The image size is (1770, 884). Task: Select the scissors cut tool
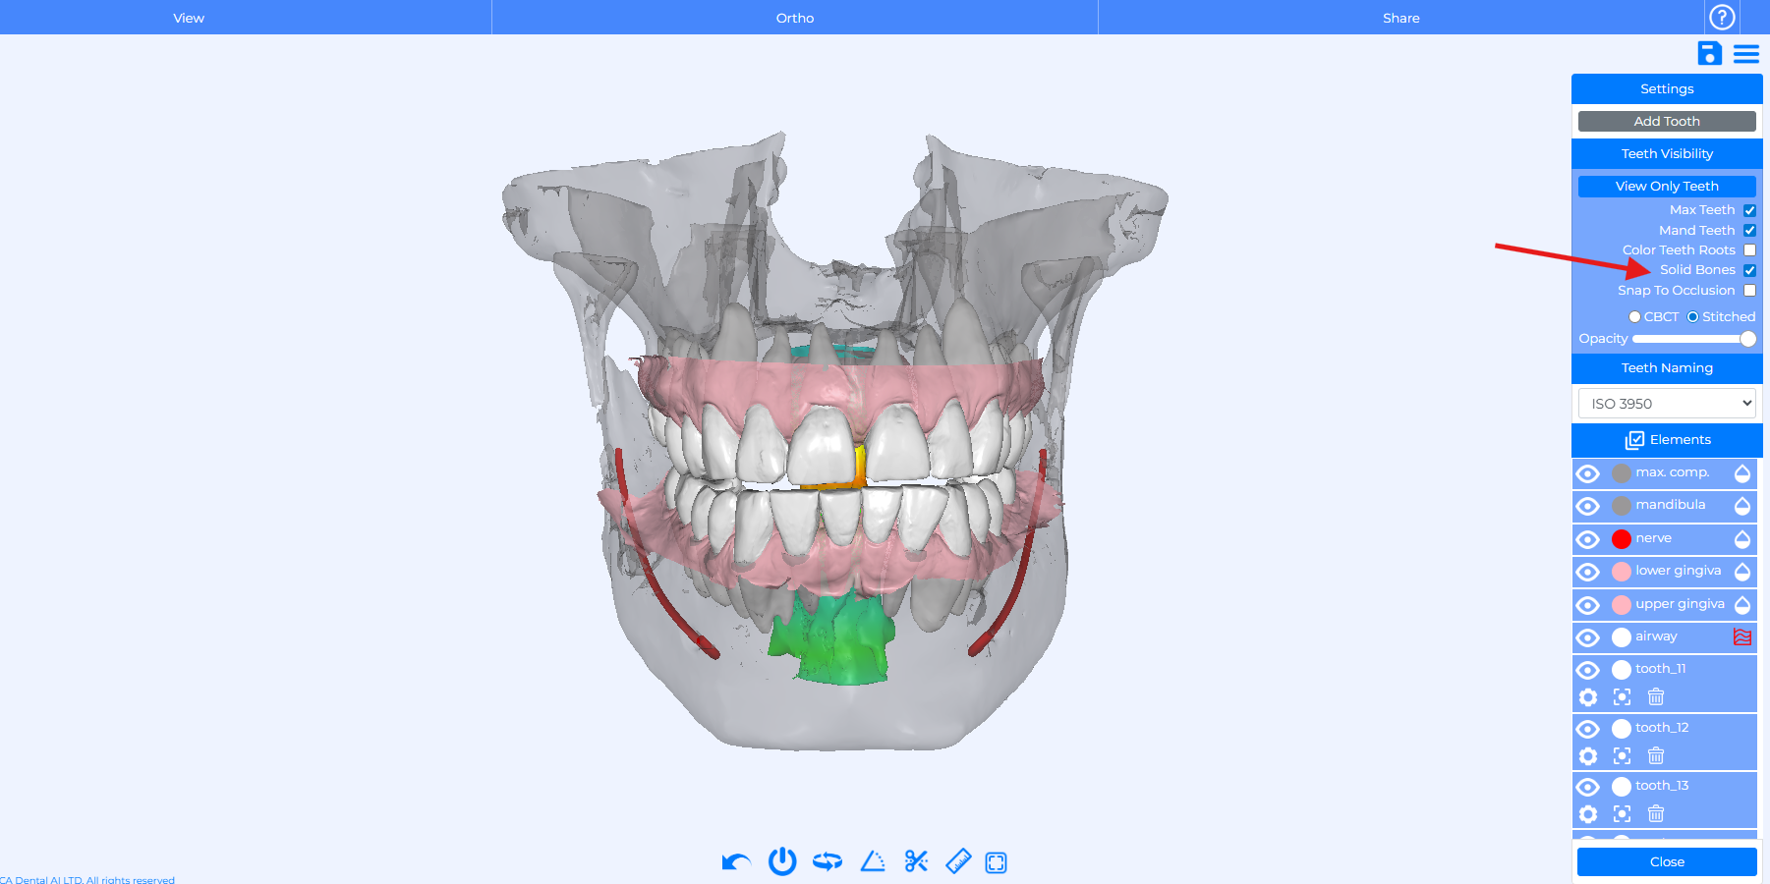click(x=916, y=862)
